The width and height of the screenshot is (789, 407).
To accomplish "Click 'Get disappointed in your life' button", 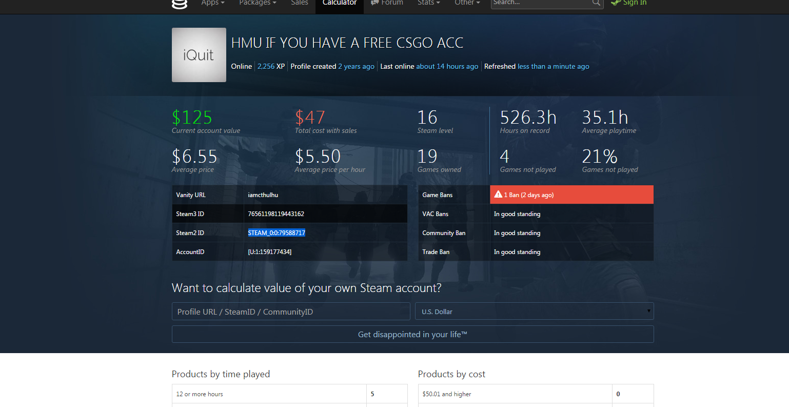I will click(413, 334).
